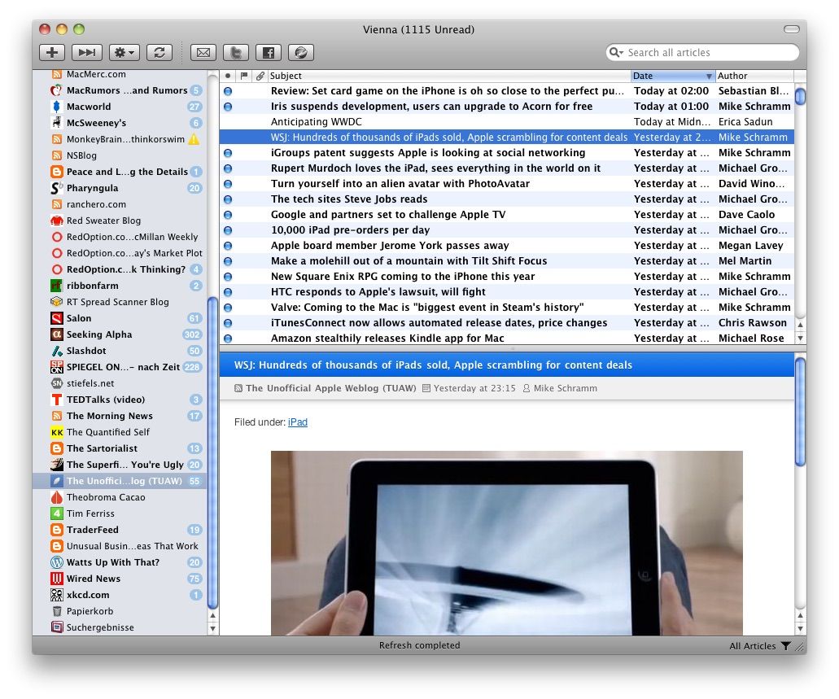This screenshot has width=839, height=699.
Task: Open the gear action dropdown menu
Action: point(125,52)
